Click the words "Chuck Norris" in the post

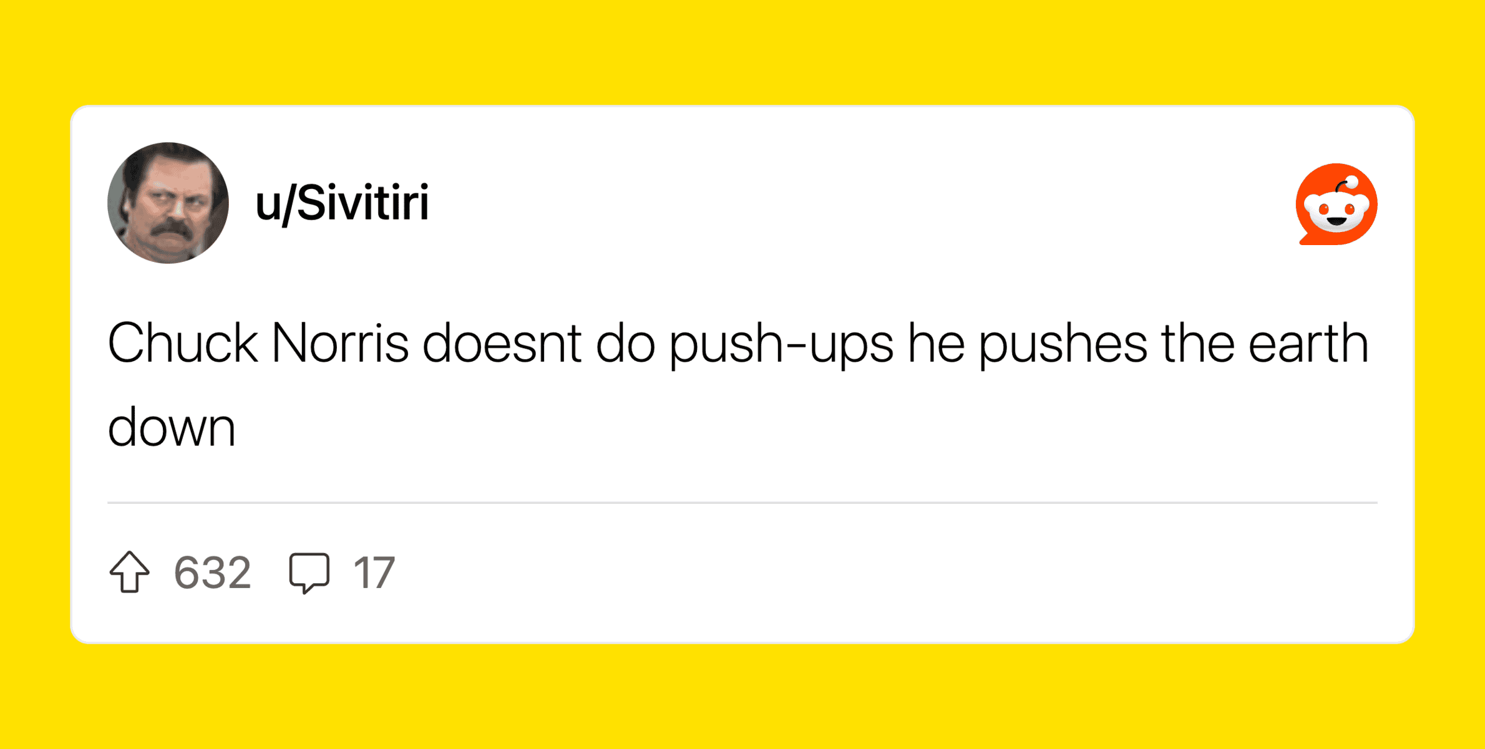tap(258, 344)
